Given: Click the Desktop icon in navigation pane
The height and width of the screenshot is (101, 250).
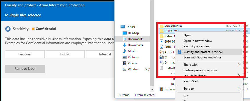Looking at the screenshot, I should pos(125,33).
